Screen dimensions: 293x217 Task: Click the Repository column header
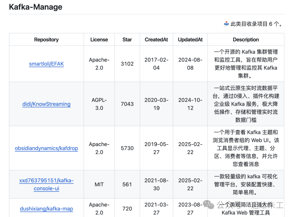coord(46,39)
